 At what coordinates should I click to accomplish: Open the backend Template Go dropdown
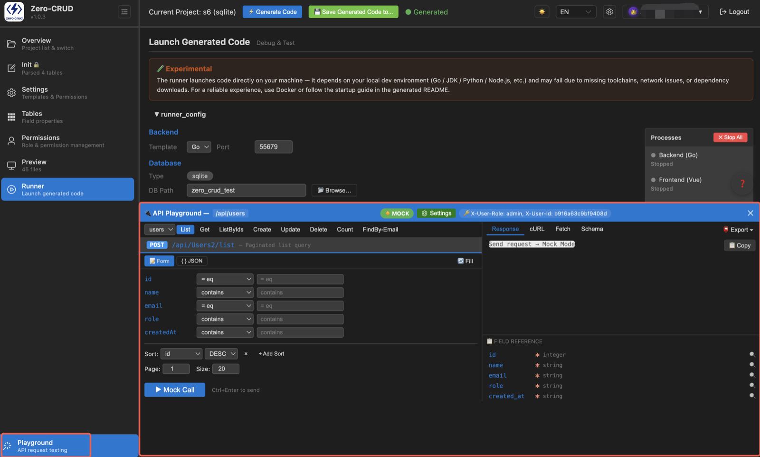point(199,147)
